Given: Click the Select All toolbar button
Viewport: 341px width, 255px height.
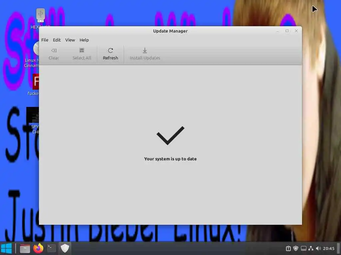Looking at the screenshot, I should (82, 54).
